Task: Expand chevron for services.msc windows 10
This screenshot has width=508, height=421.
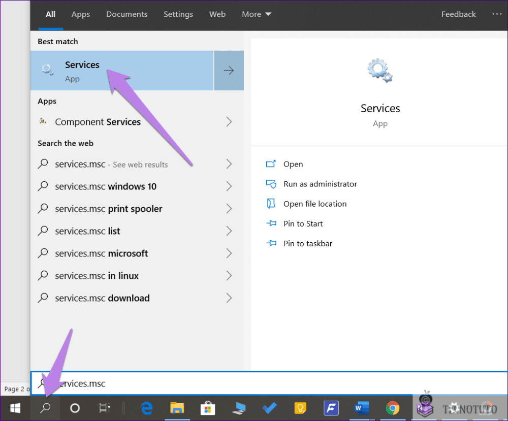Action: [x=229, y=186]
